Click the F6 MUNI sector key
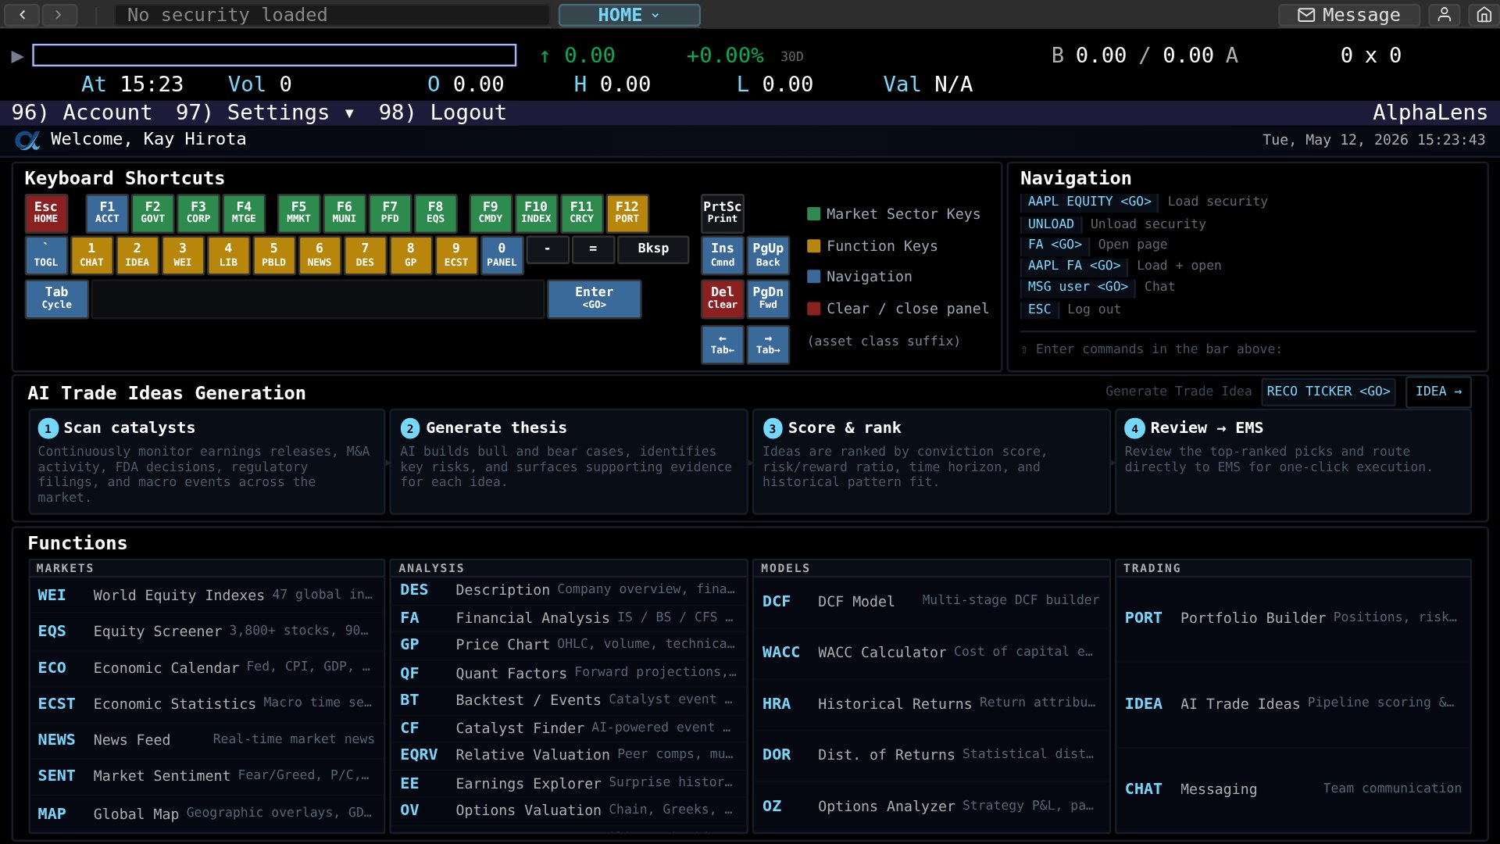Viewport: 1500px width, 844px height. [345, 213]
